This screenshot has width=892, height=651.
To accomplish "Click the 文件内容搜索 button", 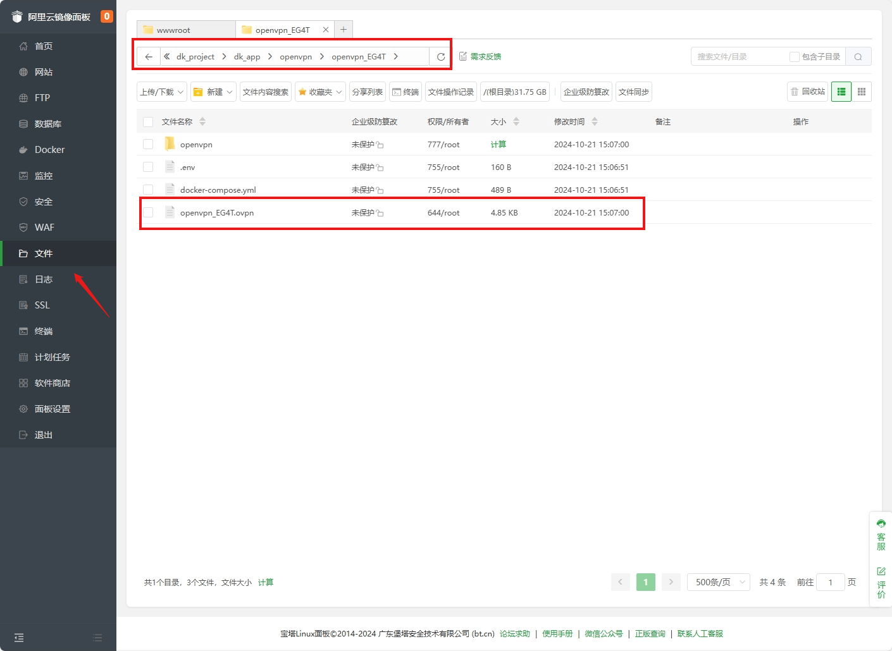I will click(x=265, y=92).
